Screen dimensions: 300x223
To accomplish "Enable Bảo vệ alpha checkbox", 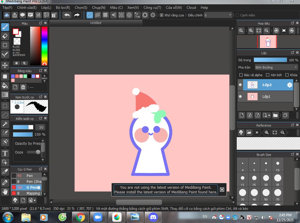I will (x=241, y=75).
